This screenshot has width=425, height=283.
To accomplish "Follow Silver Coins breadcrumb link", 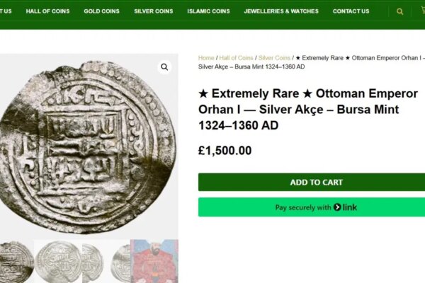I will coord(274,58).
